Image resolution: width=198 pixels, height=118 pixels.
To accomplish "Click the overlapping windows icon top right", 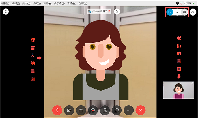I will tap(193, 12).
